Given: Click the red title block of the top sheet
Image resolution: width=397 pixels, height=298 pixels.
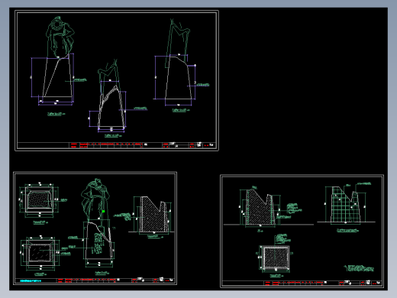Looking at the screenshot, I should [x=143, y=145].
